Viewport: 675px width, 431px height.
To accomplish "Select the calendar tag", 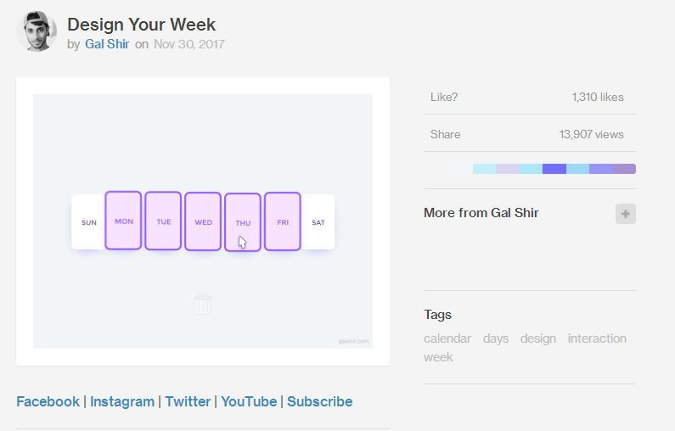I will (x=447, y=339).
